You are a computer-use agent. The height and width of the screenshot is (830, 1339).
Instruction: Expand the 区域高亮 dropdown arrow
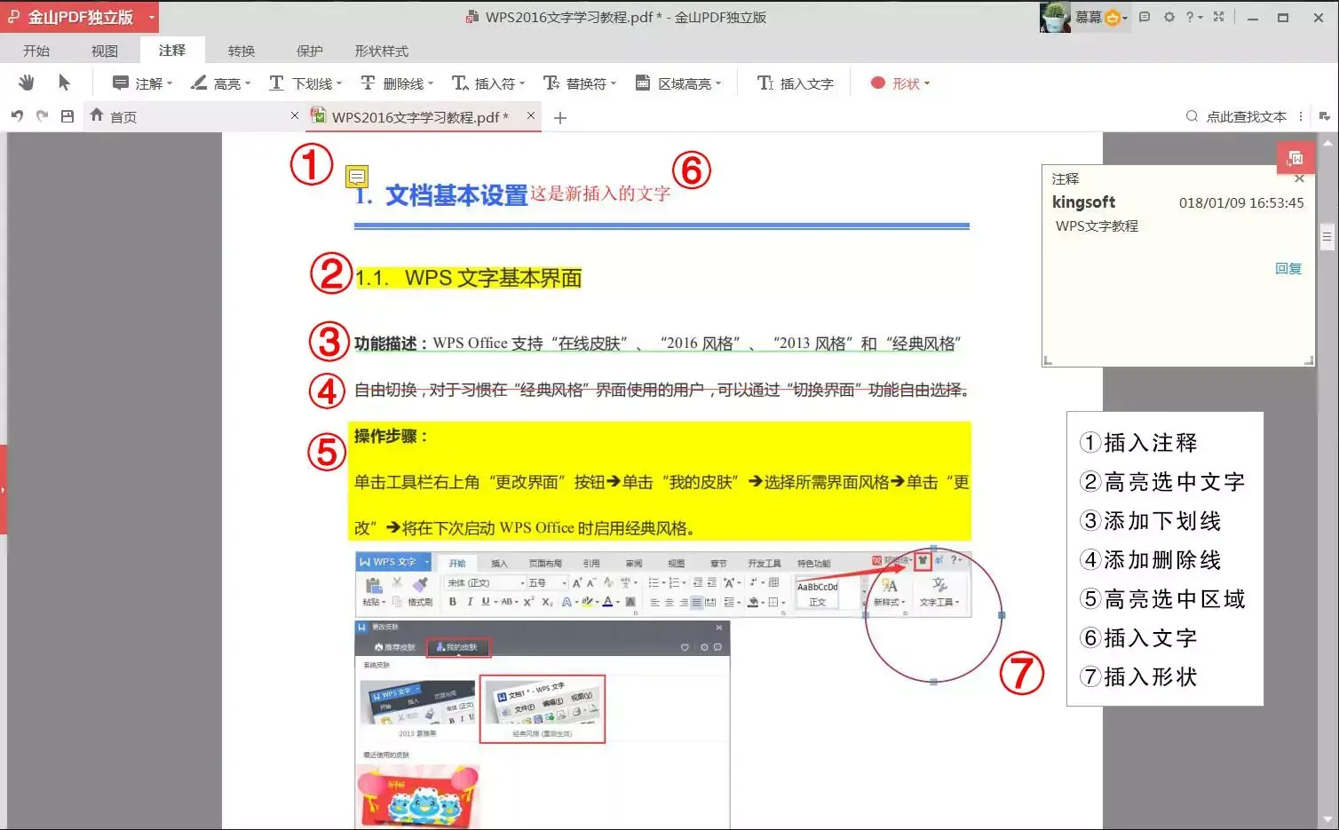(718, 83)
